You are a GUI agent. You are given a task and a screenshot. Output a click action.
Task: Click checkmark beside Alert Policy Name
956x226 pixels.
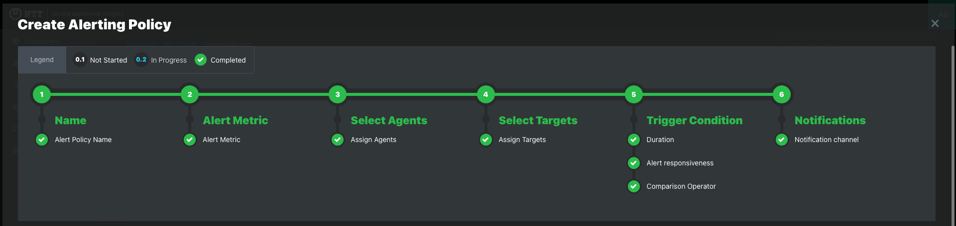coord(42,140)
